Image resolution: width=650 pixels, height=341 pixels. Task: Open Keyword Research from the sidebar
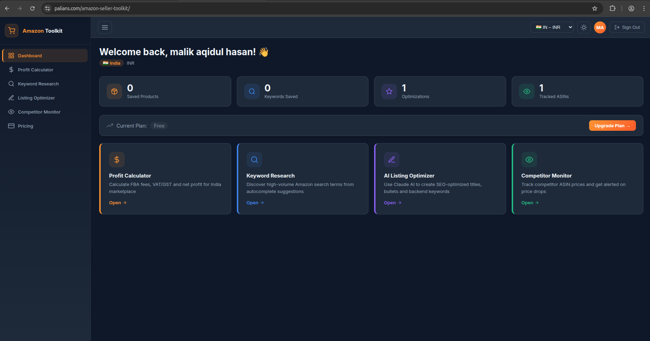pos(45,84)
